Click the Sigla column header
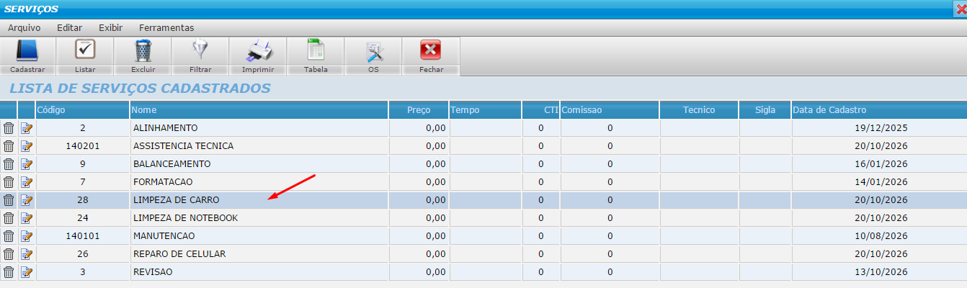The height and width of the screenshot is (288, 967). pos(765,110)
